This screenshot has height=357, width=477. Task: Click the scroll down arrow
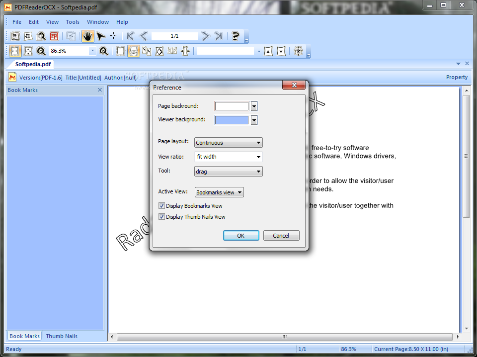(x=467, y=329)
